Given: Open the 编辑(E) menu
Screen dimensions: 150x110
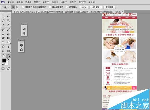Looking at the screenshot, I should [x=19, y=2].
